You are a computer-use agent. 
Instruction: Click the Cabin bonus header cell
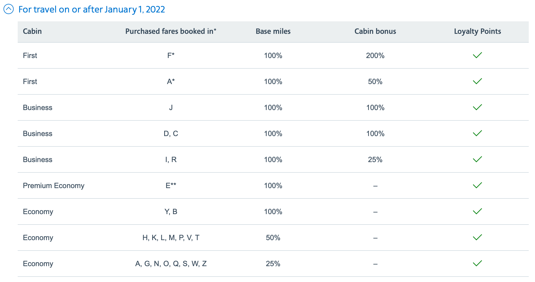tap(375, 31)
